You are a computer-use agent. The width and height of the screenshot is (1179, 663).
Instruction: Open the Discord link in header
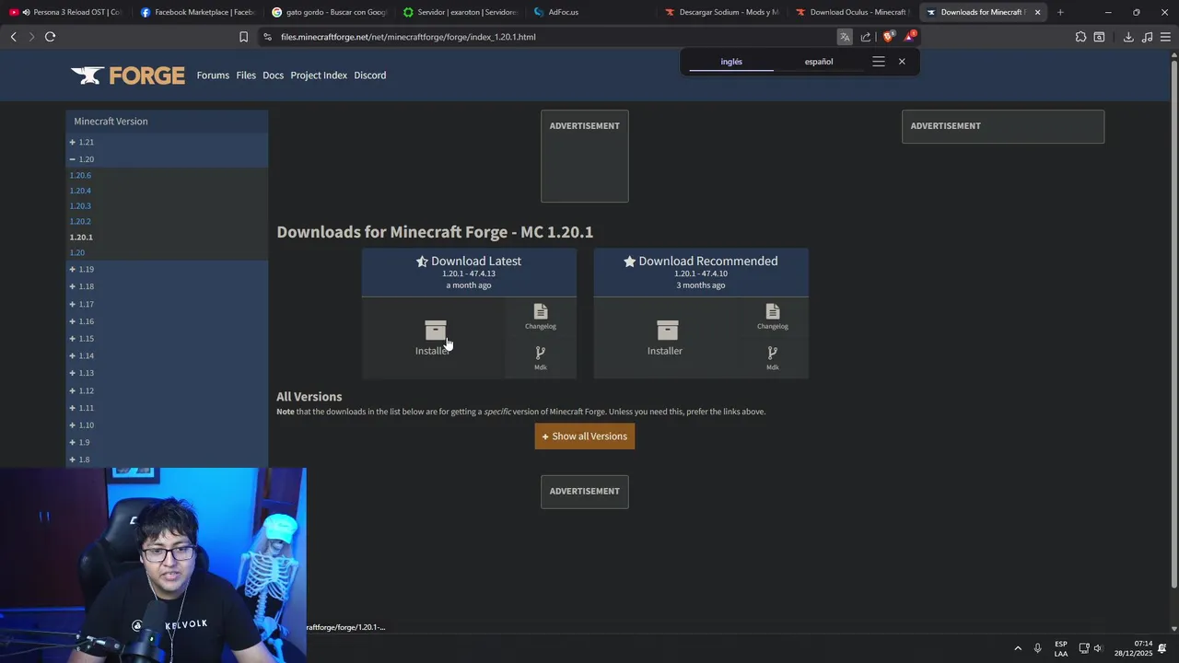click(x=370, y=76)
